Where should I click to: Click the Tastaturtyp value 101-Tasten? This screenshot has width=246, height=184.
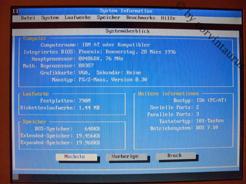click(x=210, y=121)
